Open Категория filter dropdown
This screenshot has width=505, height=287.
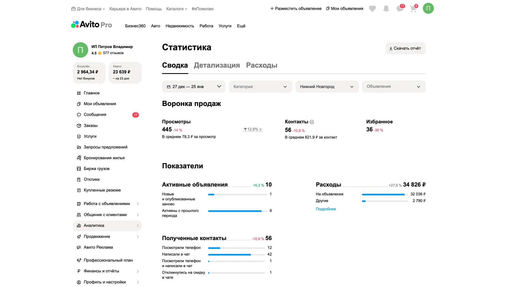260,87
